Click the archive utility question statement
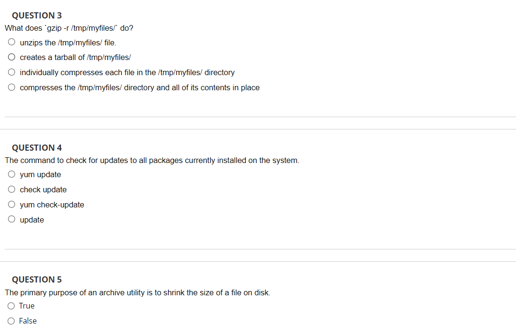 coord(138,293)
